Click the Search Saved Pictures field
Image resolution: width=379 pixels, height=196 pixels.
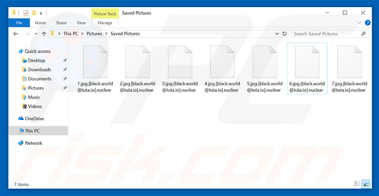(330, 34)
